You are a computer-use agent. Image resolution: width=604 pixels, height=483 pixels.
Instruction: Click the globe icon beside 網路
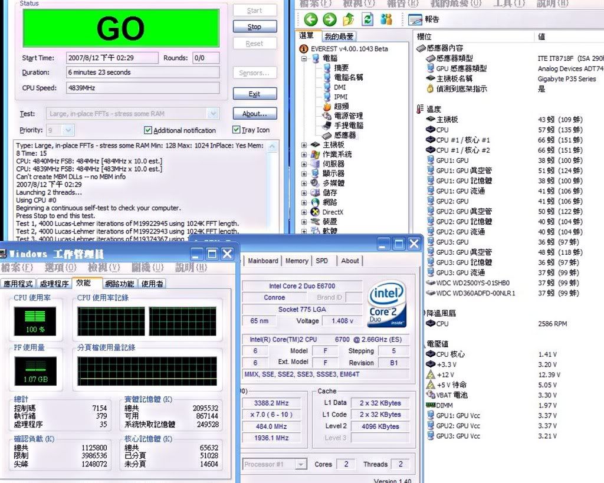tap(315, 202)
